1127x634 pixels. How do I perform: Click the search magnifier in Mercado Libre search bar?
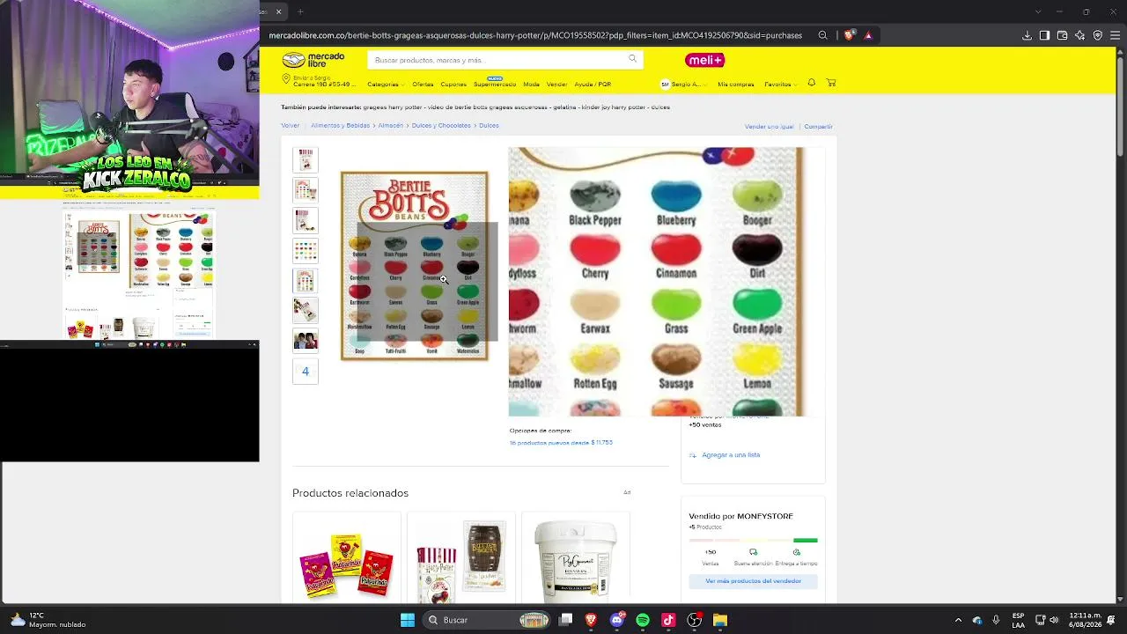click(x=632, y=59)
